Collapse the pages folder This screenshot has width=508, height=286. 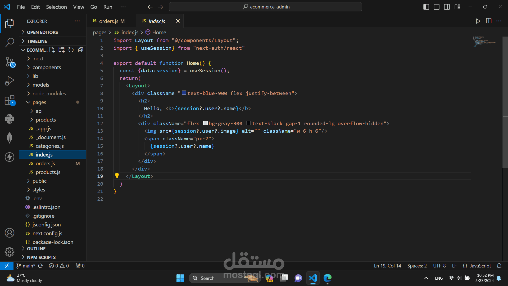pyautogui.click(x=39, y=102)
